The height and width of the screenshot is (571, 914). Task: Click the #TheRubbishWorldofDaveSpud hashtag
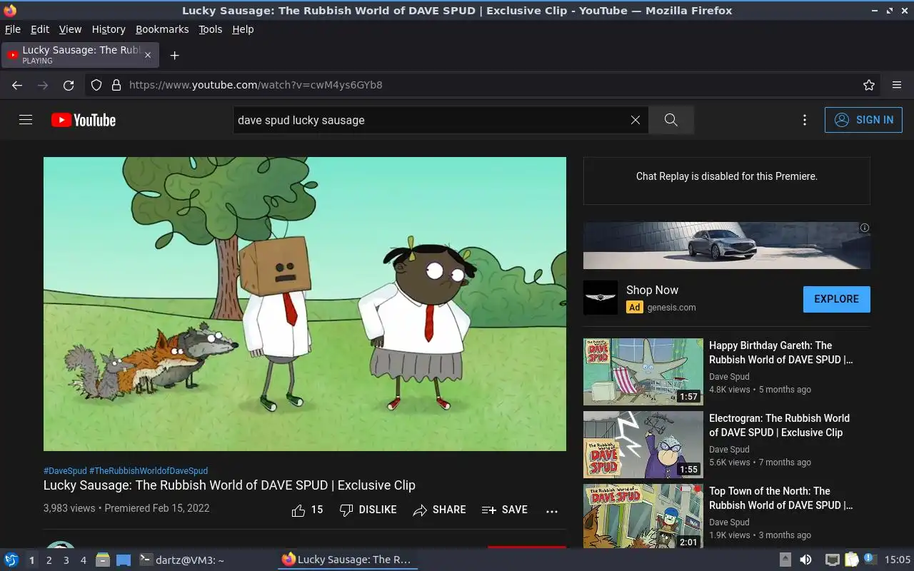pos(149,471)
